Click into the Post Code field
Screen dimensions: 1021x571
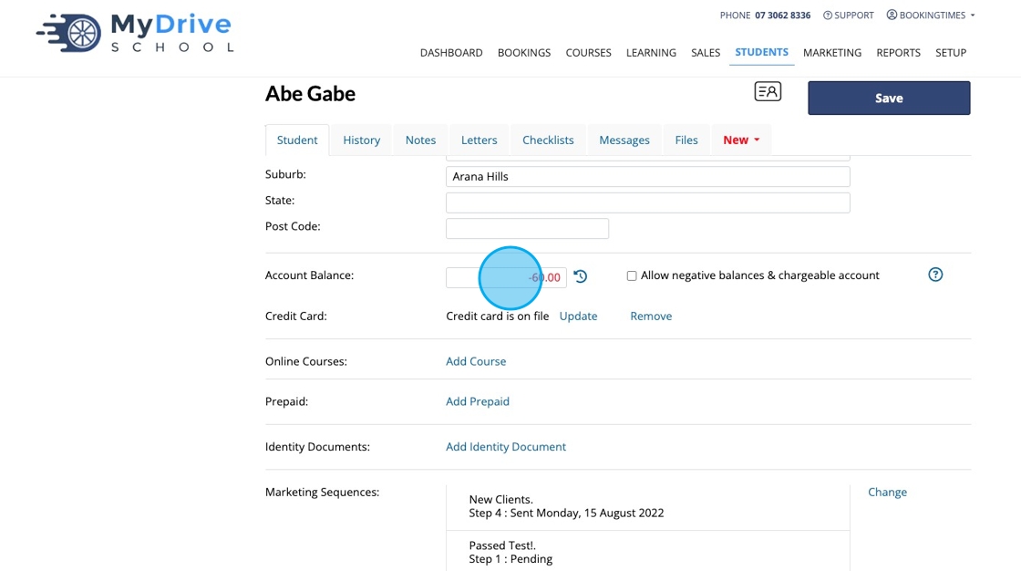(x=527, y=228)
